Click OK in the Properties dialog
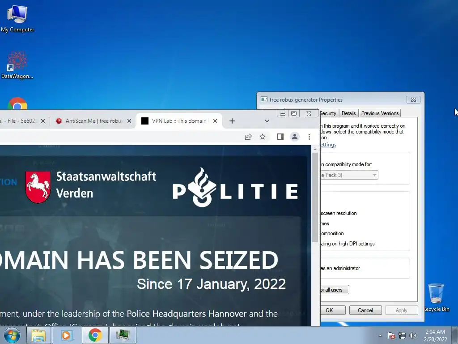This screenshot has height=344, width=458. click(333, 310)
